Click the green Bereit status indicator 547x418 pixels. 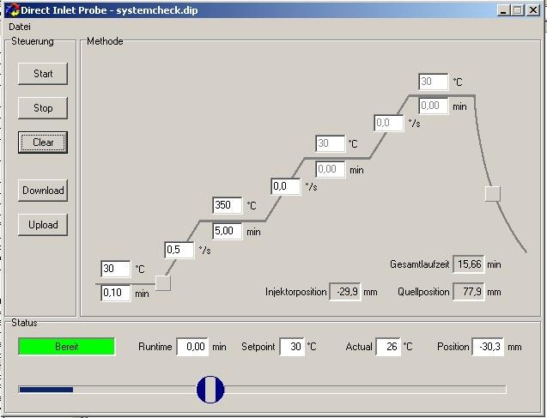pyautogui.click(x=66, y=347)
